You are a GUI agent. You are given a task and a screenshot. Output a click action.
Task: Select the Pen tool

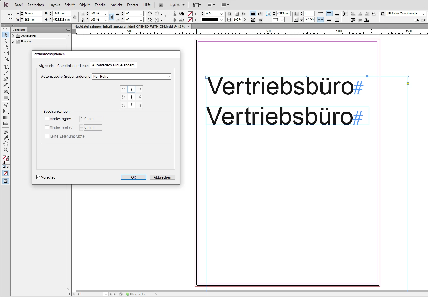click(x=6, y=79)
